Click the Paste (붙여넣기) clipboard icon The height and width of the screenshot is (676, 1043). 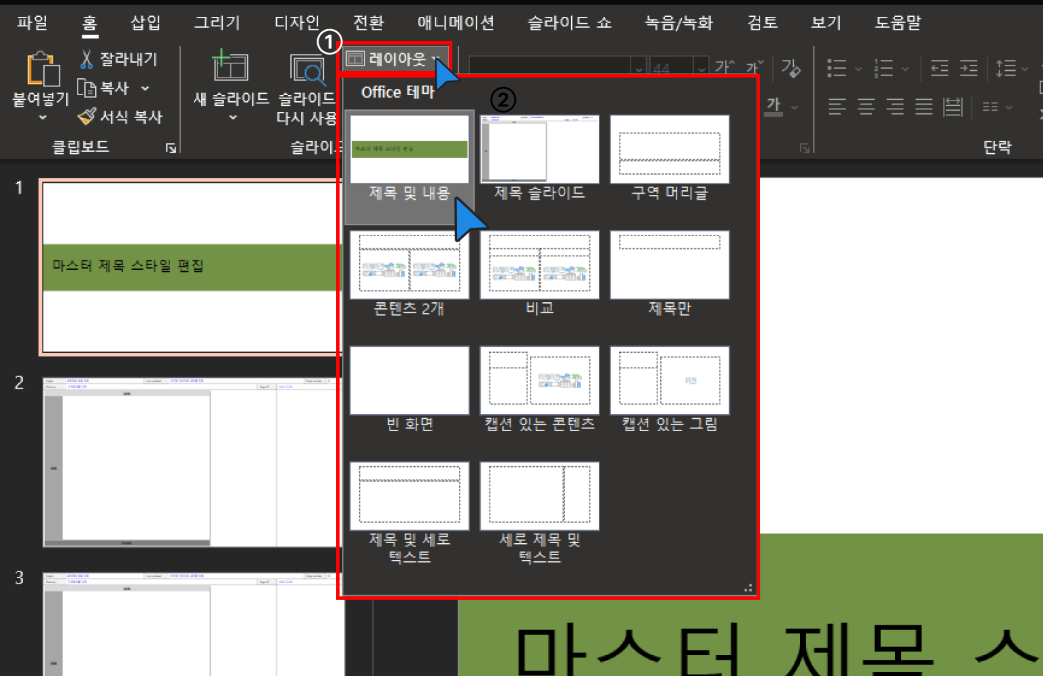(x=43, y=69)
